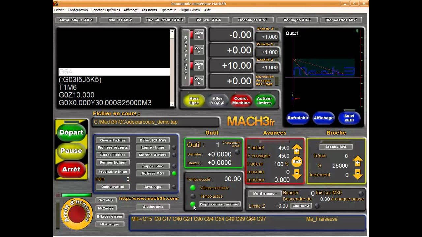
Task: Go to origin with Aller à 0,0,0
Action: tap(217, 101)
